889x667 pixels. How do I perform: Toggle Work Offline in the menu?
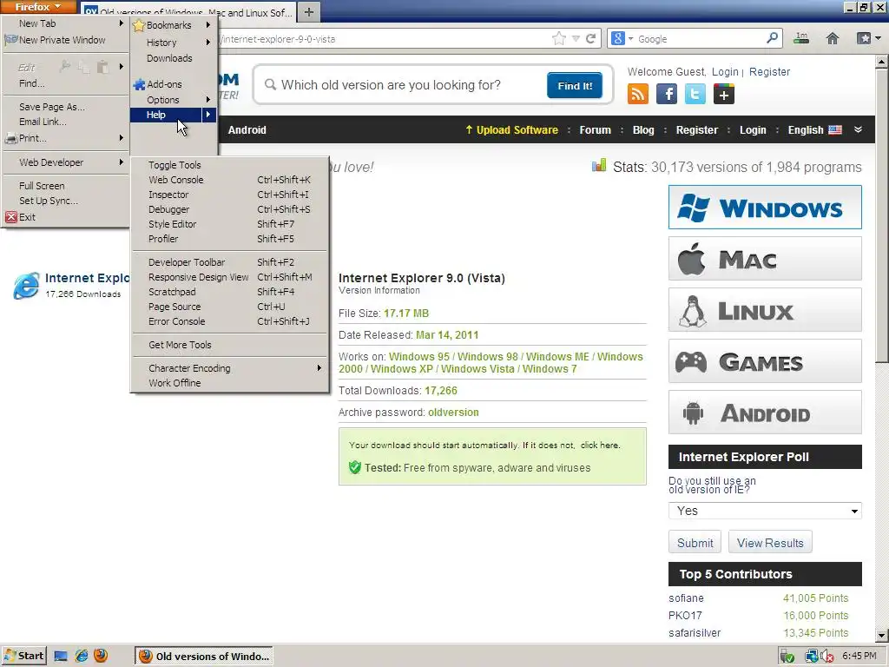coord(230,383)
